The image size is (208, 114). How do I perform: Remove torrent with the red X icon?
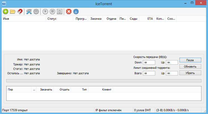[69, 11]
